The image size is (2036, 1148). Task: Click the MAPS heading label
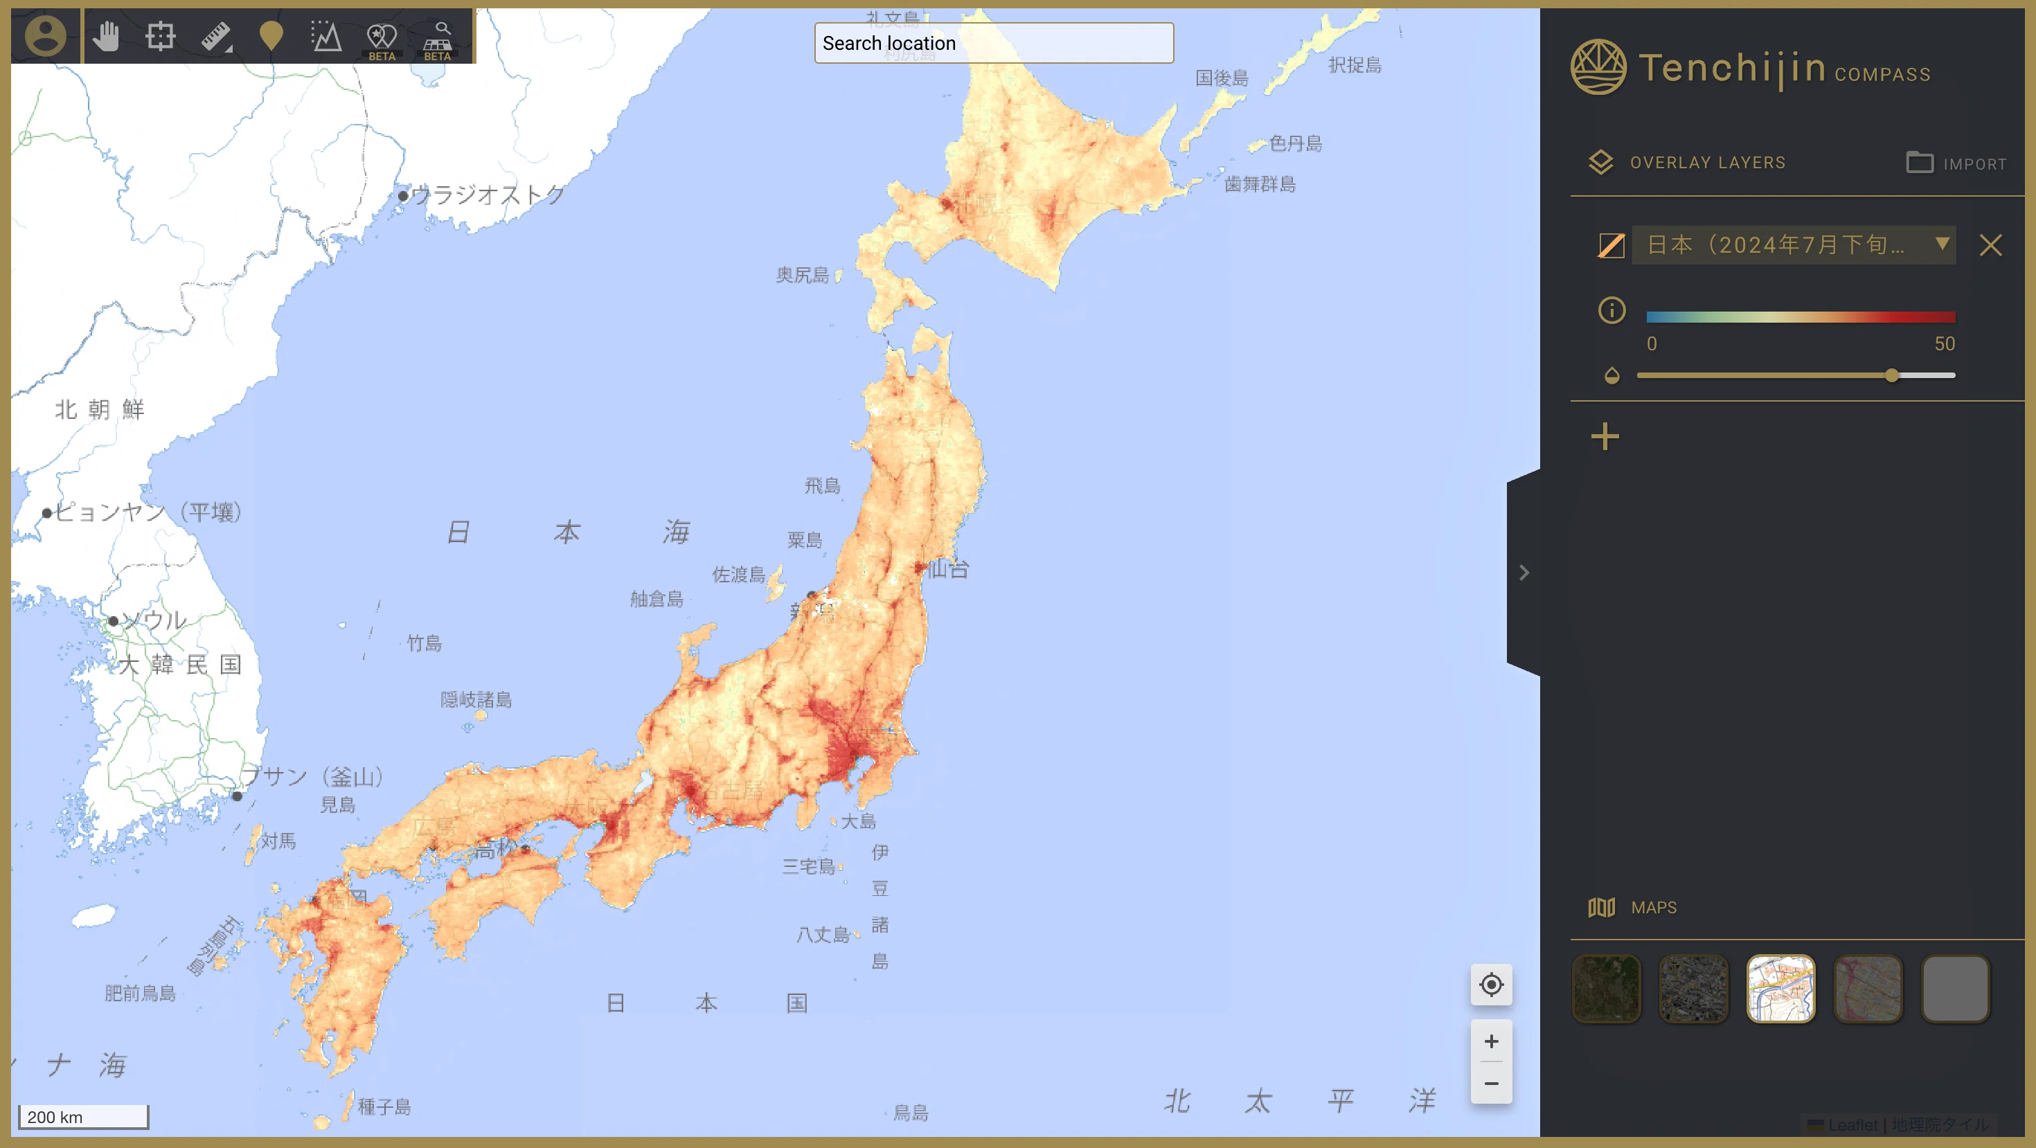point(1654,907)
